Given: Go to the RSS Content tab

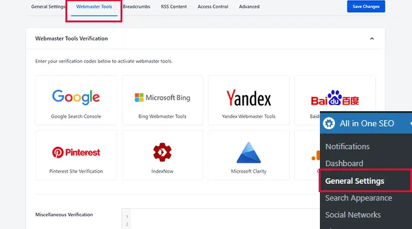Looking at the screenshot, I should 174,7.
